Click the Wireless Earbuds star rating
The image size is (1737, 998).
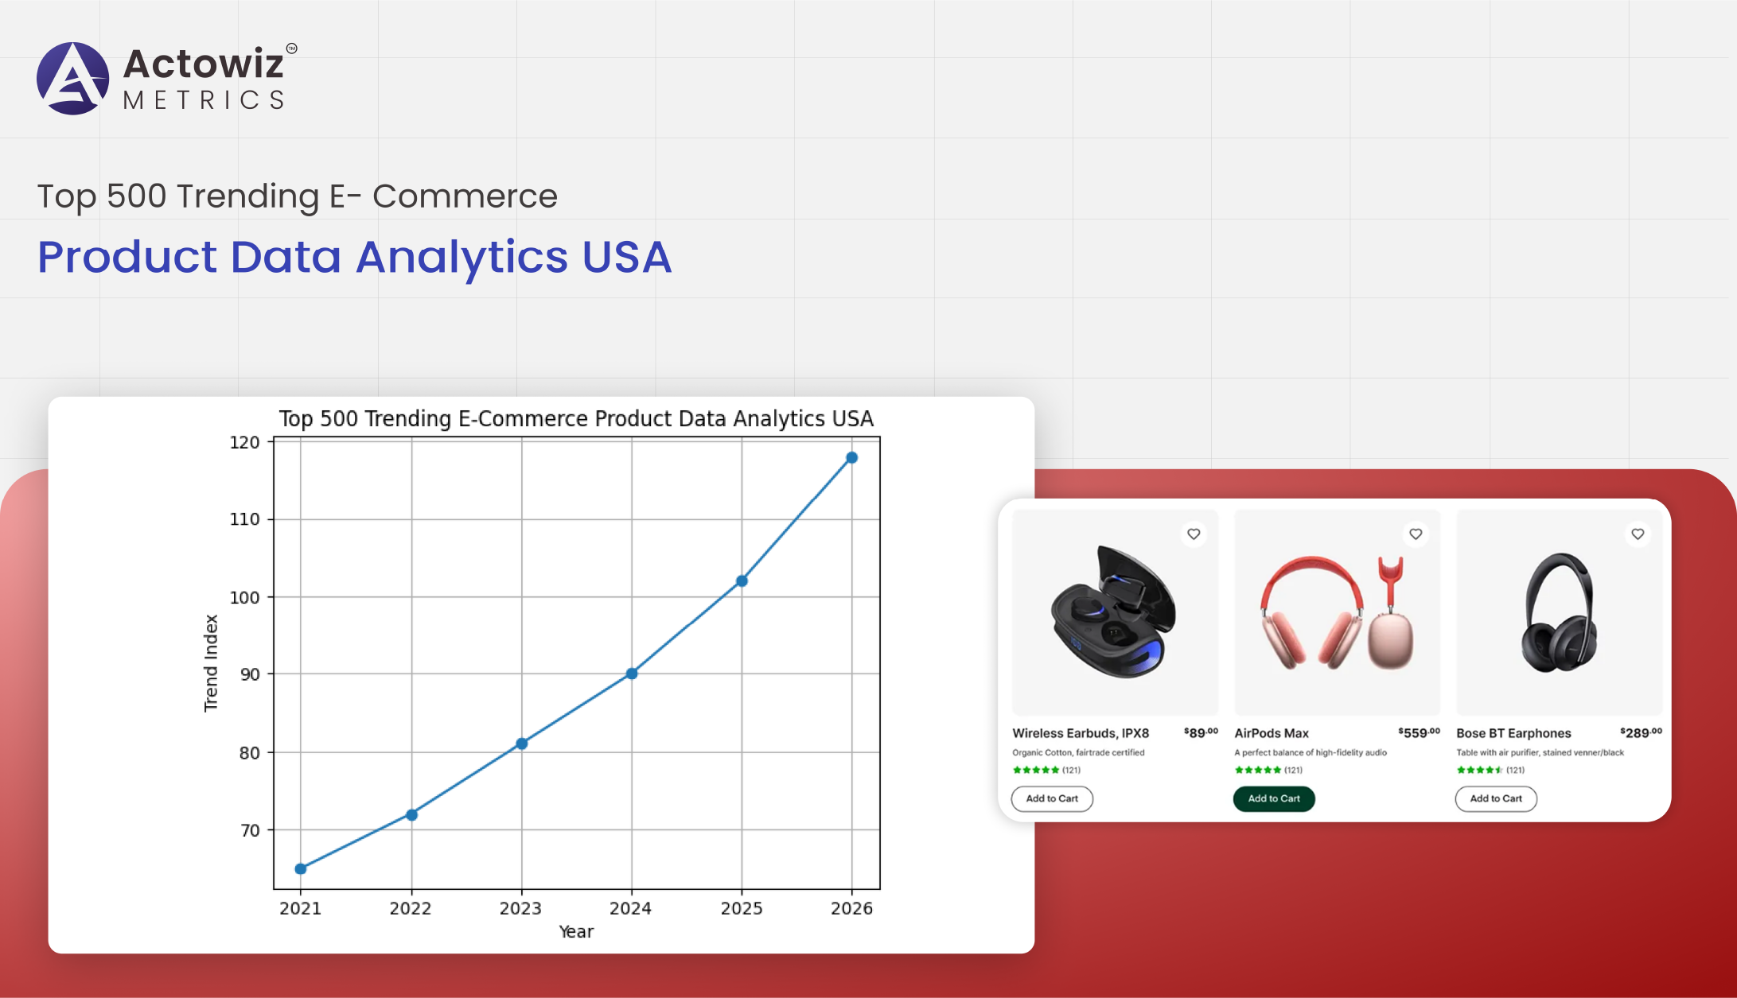[x=1035, y=770]
